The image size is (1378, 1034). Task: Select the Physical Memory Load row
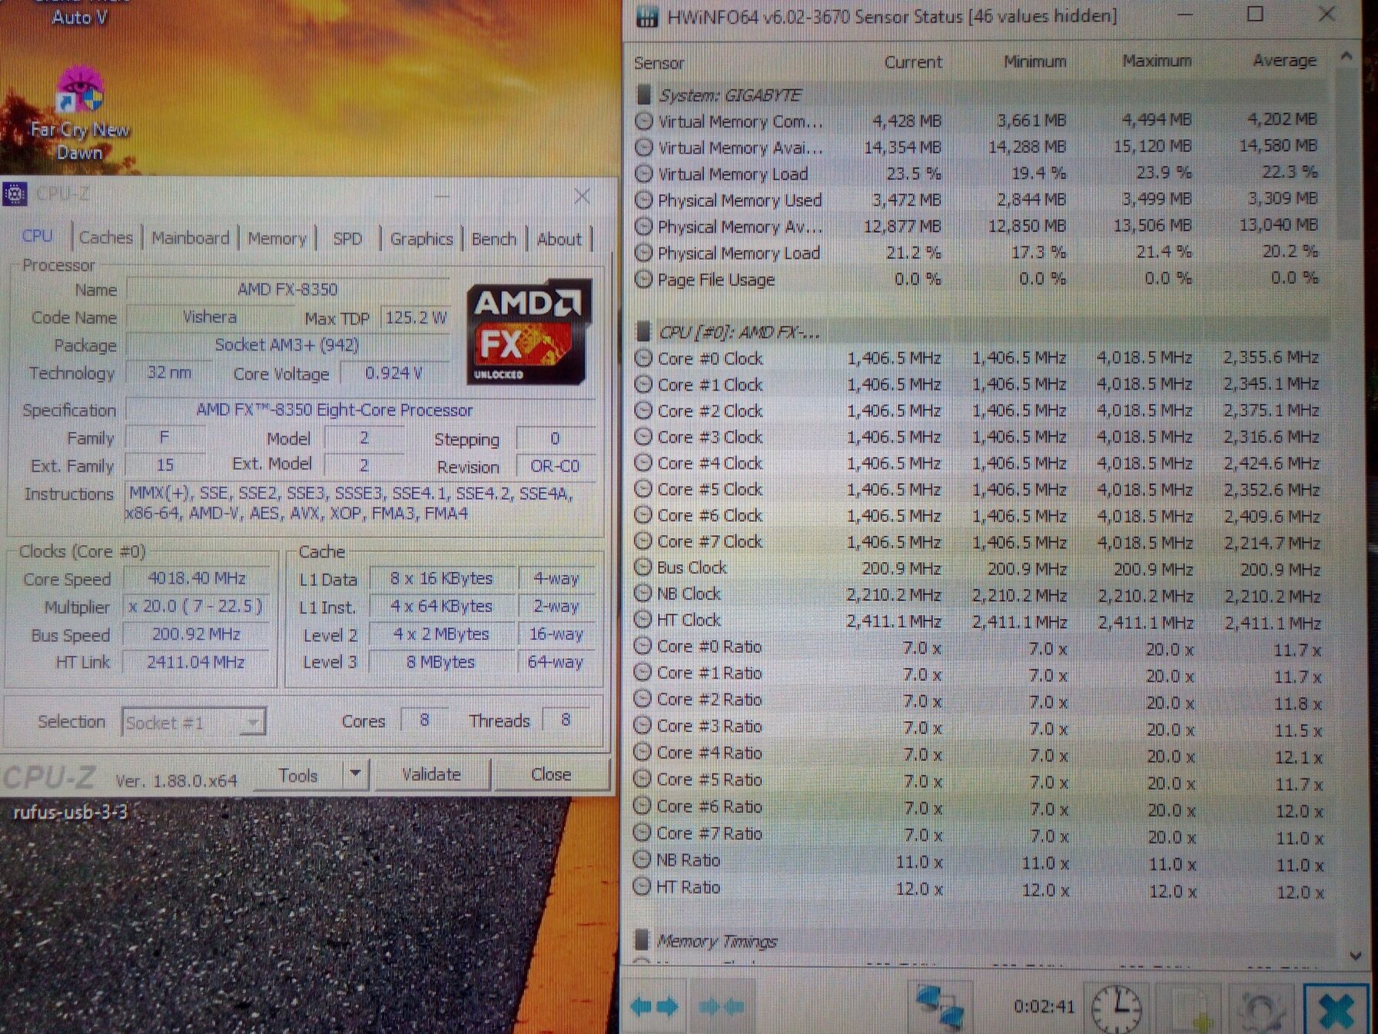(x=978, y=252)
